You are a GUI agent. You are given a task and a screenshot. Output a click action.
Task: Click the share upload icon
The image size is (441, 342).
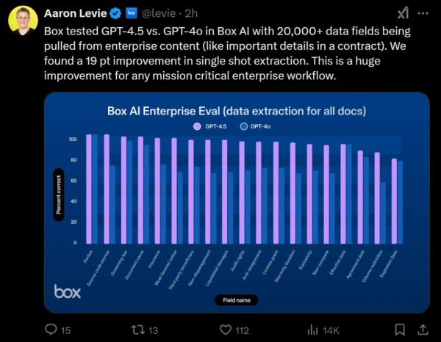tap(426, 330)
